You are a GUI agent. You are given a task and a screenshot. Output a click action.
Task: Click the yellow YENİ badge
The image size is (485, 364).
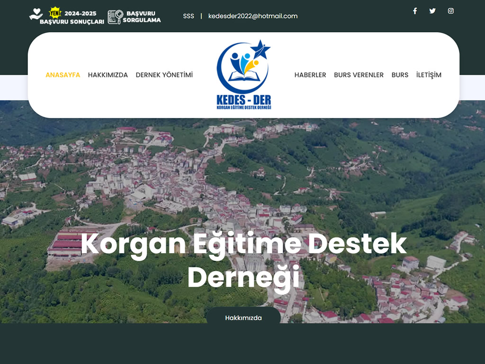[55, 12]
